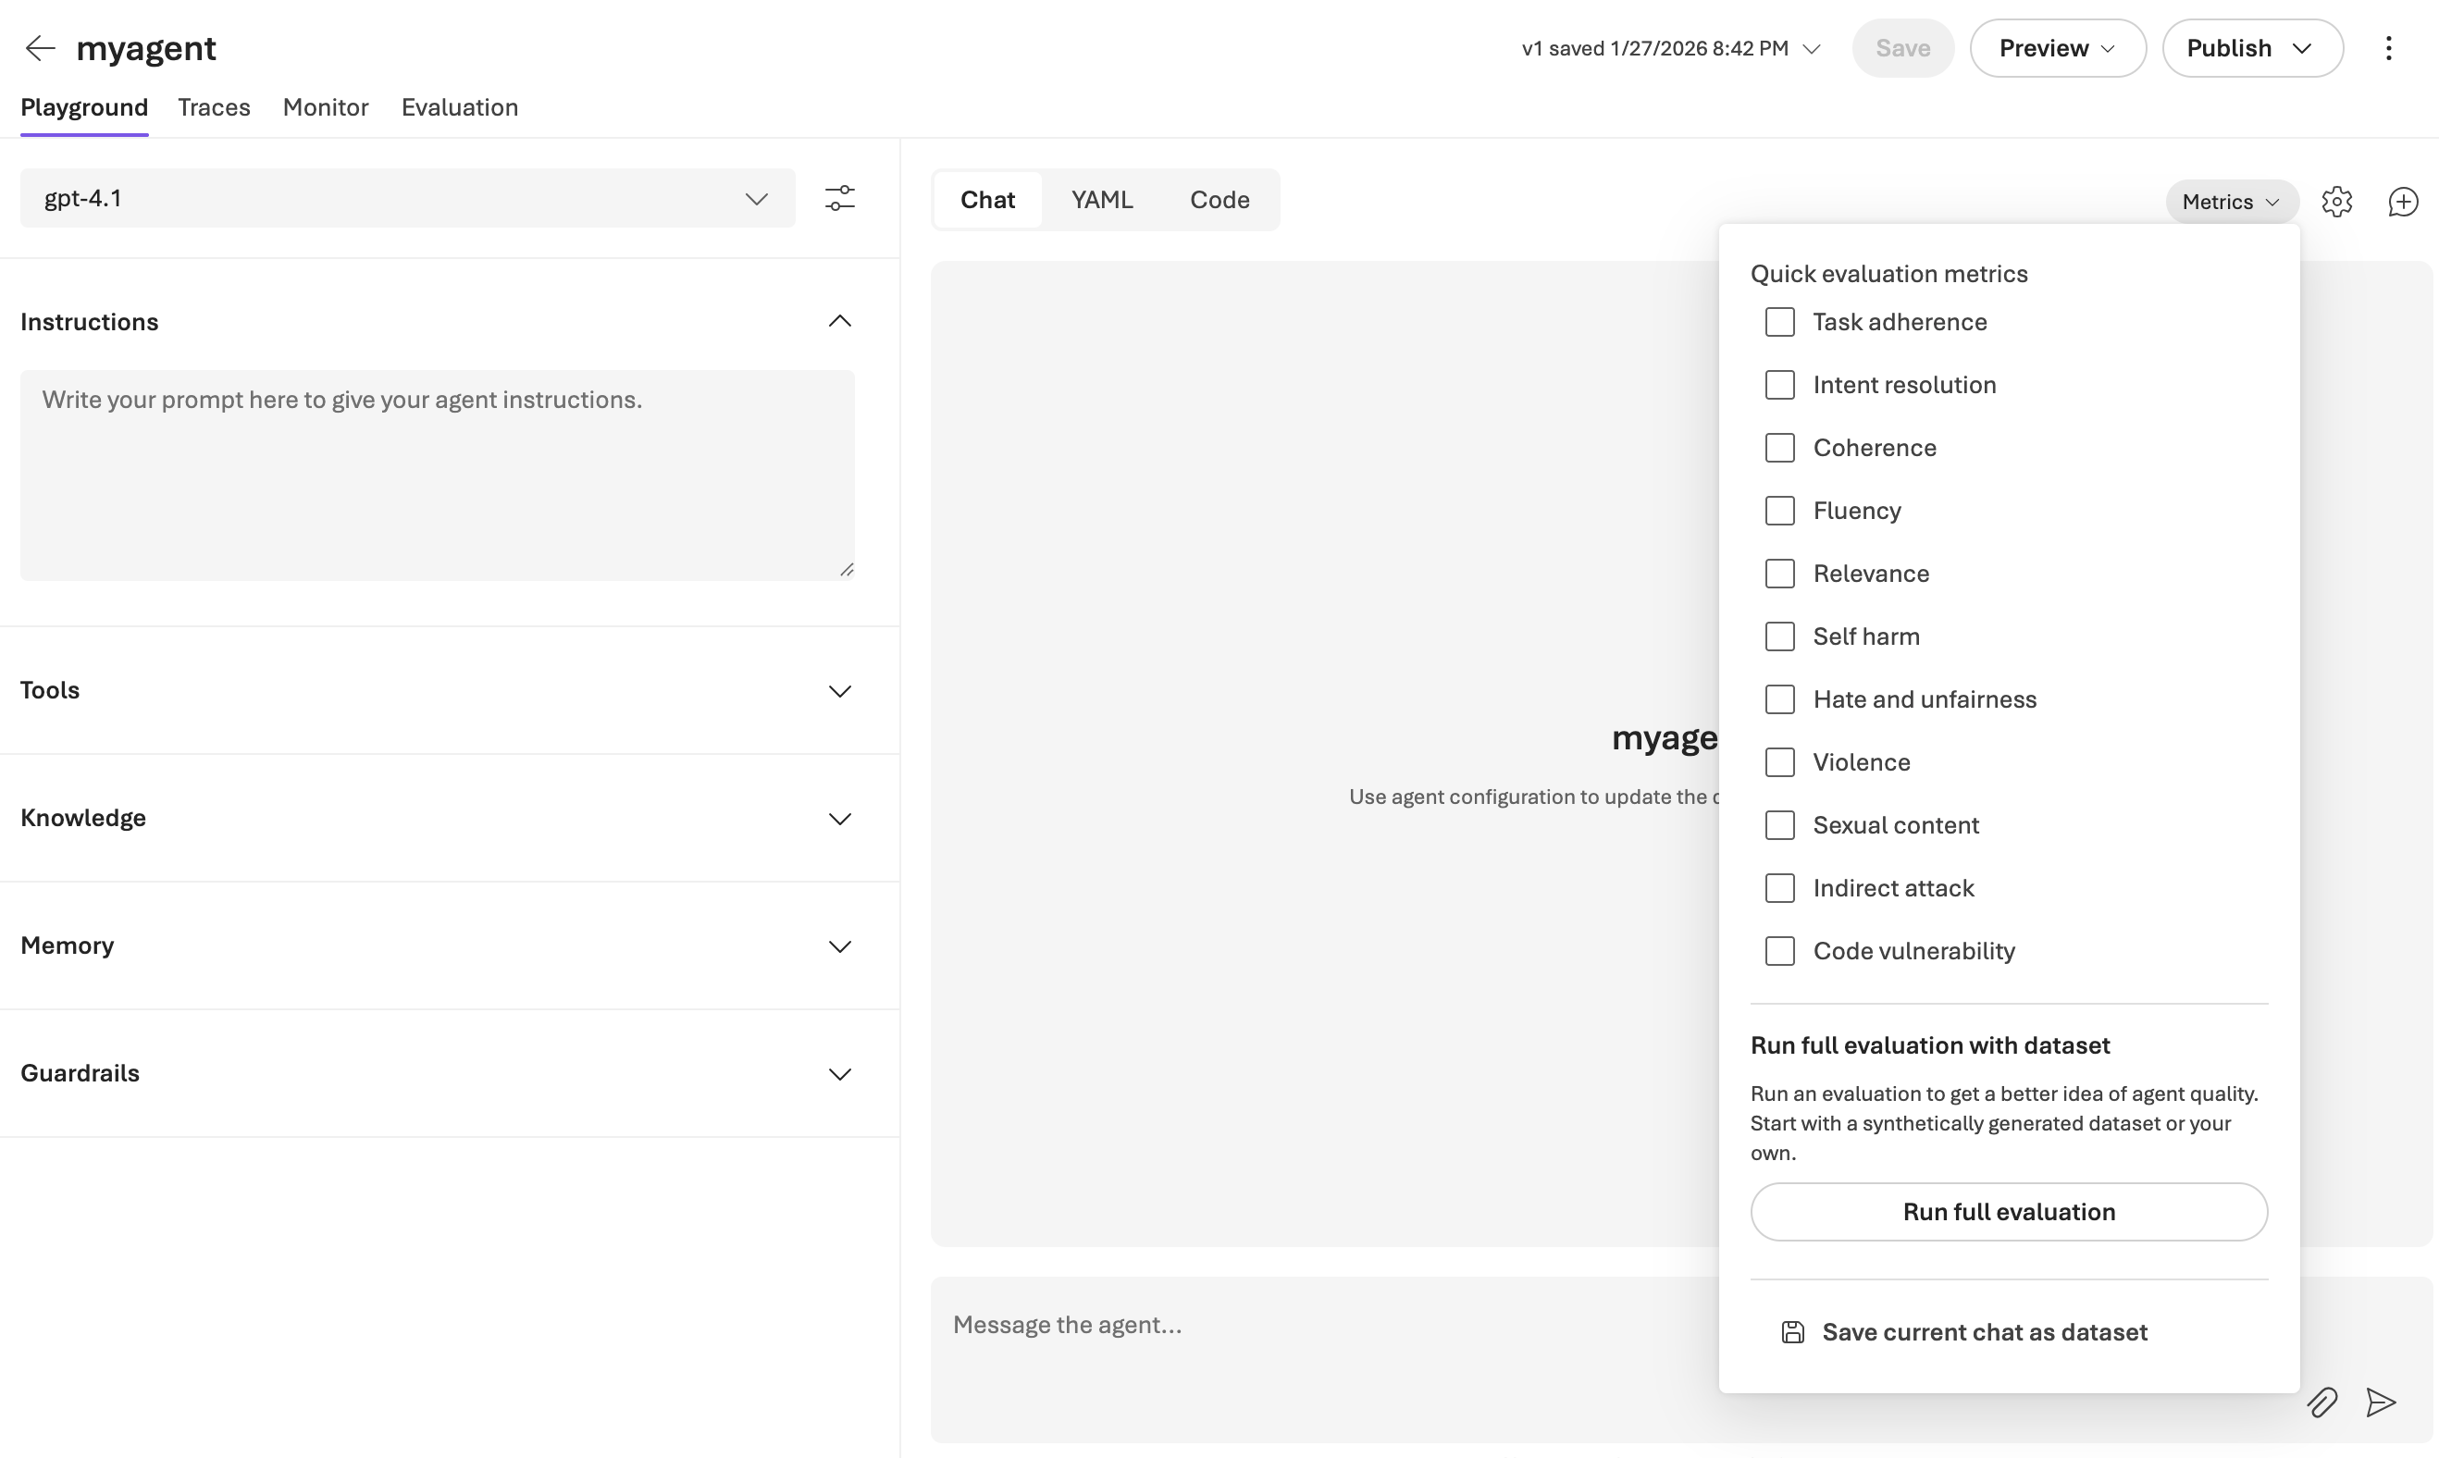
Task: Click the Save button
Action: tap(1902, 48)
